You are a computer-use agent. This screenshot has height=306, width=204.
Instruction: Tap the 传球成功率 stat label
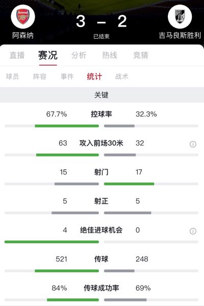(x=101, y=288)
